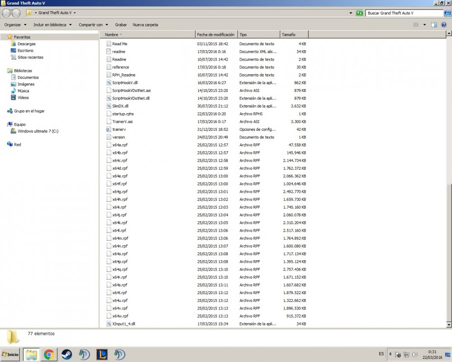Select the trainerv config file icon
Viewport: 452px width, 362px height.
[108, 129]
